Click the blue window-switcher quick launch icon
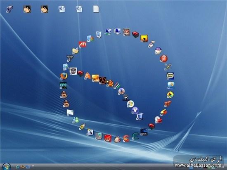The width and height of the screenshot is (227, 170). pyautogui.click(x=28, y=167)
